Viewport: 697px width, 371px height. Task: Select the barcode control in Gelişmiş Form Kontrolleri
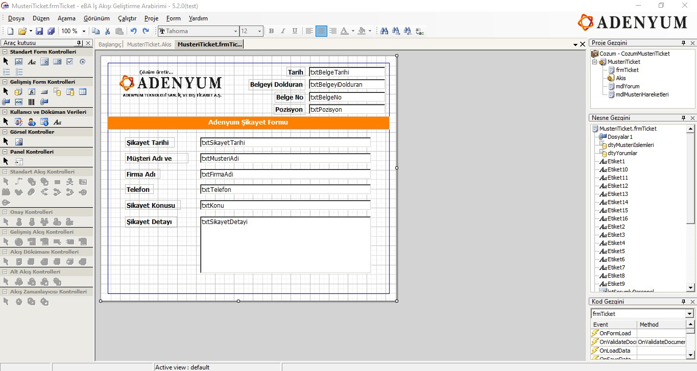(x=32, y=102)
